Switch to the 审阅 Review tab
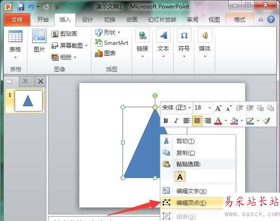280x221 pixels. pyautogui.click(x=192, y=20)
